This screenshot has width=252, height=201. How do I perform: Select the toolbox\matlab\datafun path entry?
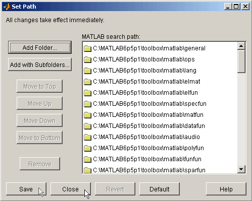(x=160, y=126)
